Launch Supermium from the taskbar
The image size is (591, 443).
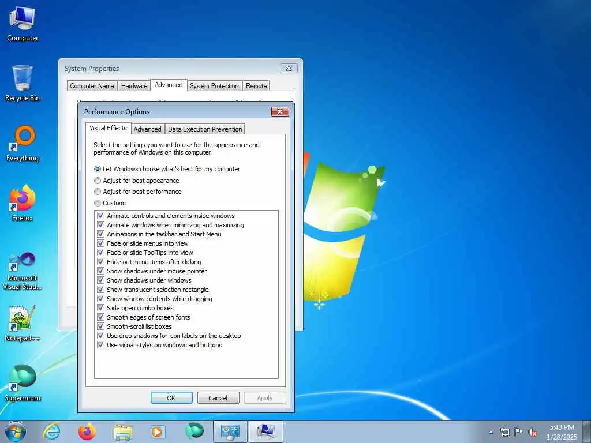194,431
